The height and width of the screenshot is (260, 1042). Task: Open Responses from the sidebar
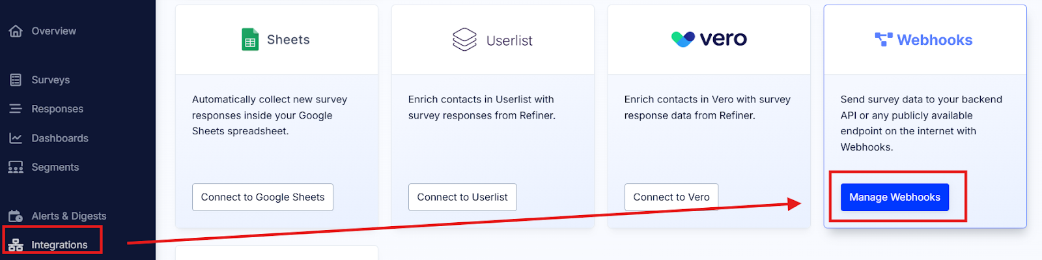click(x=57, y=109)
